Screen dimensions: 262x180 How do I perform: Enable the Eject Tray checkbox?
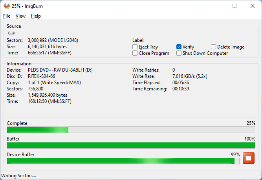pos(135,47)
